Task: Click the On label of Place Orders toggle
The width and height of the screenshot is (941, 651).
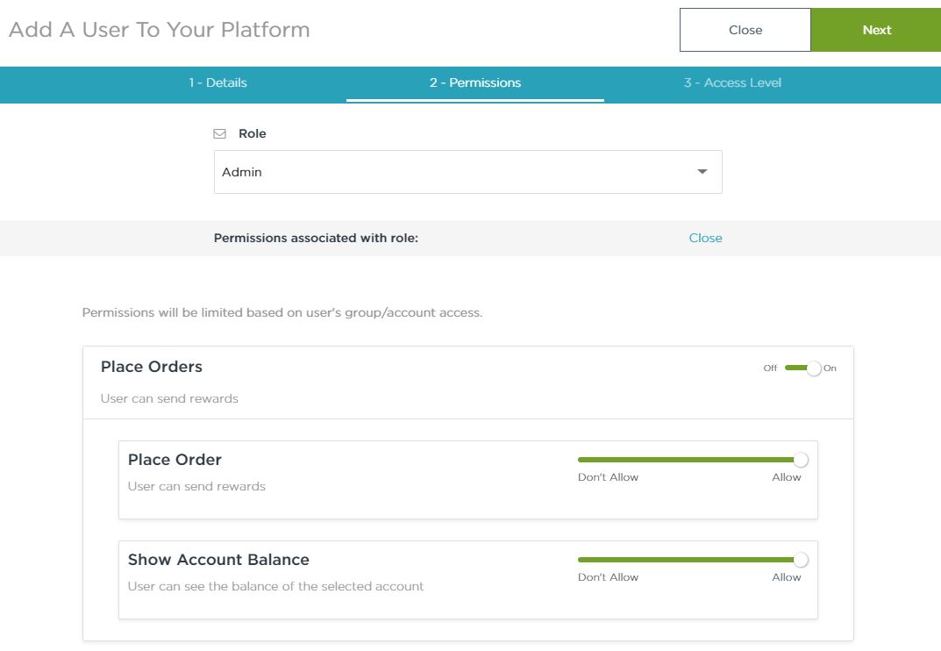Action: pyautogui.click(x=830, y=368)
